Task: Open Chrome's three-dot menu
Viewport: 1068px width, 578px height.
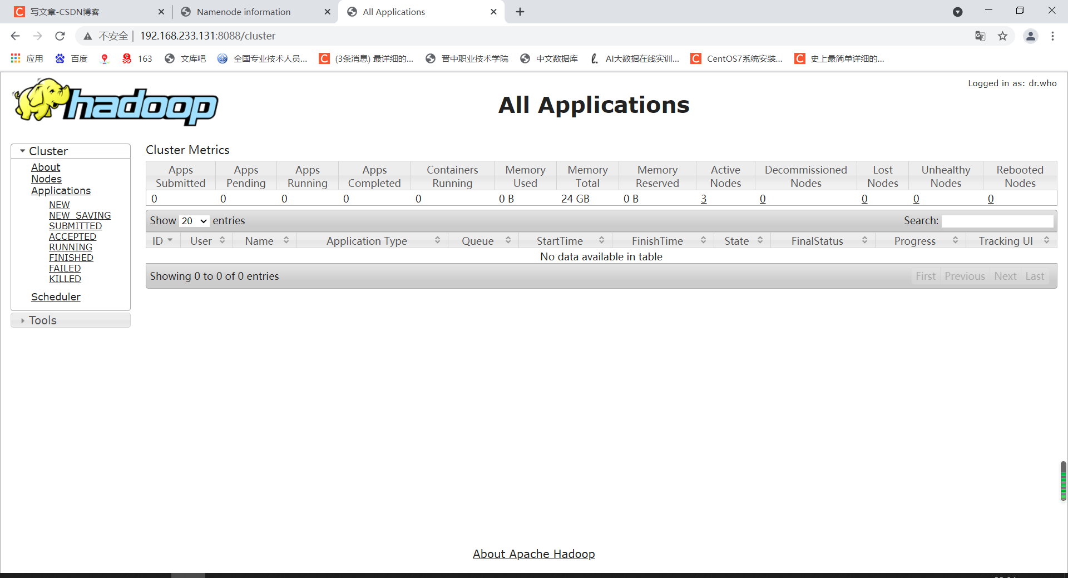Action: 1052,36
